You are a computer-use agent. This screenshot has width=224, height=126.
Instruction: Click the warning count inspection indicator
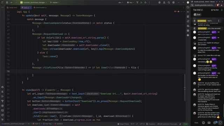(x=178, y=12)
